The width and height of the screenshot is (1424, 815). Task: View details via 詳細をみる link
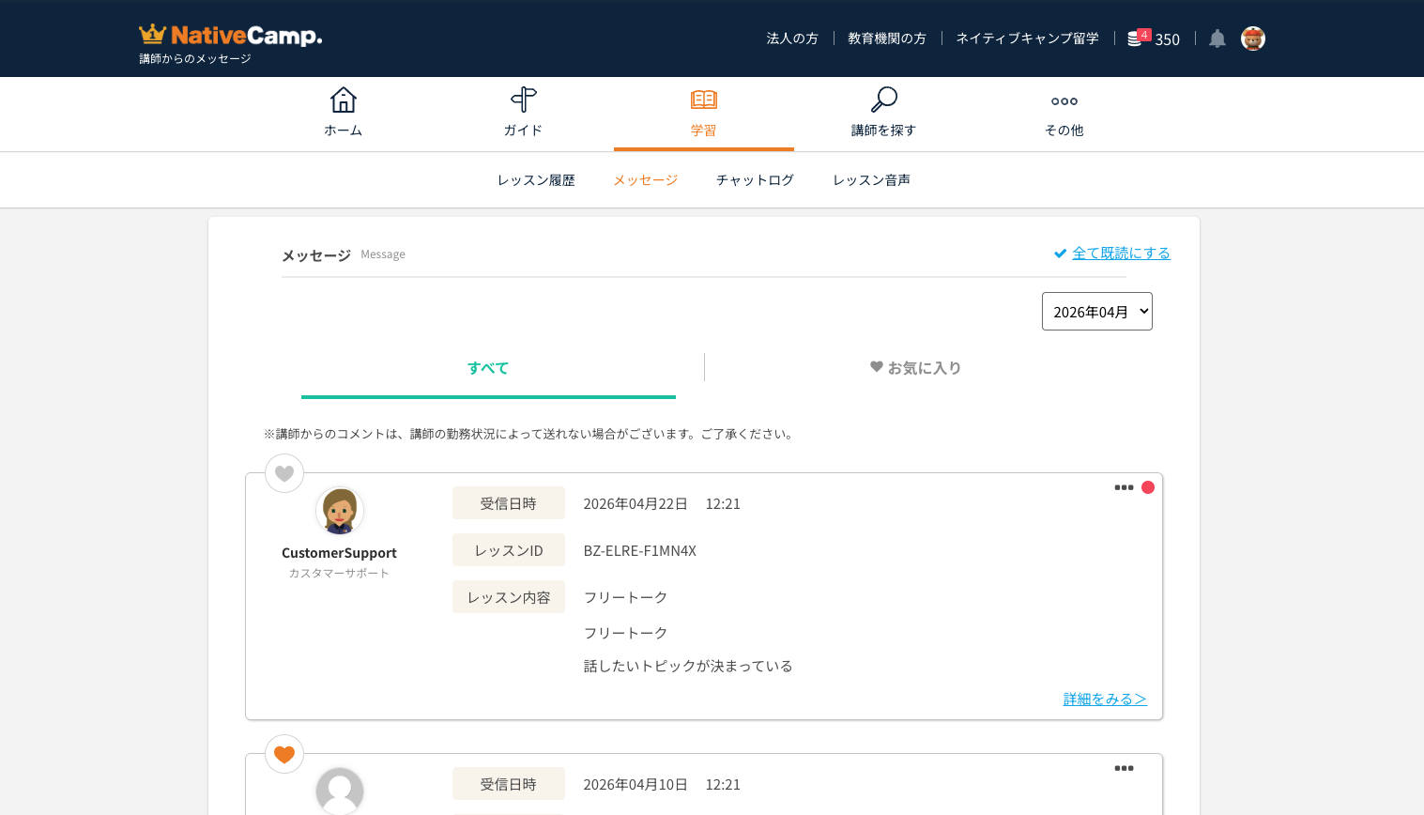[x=1105, y=699]
